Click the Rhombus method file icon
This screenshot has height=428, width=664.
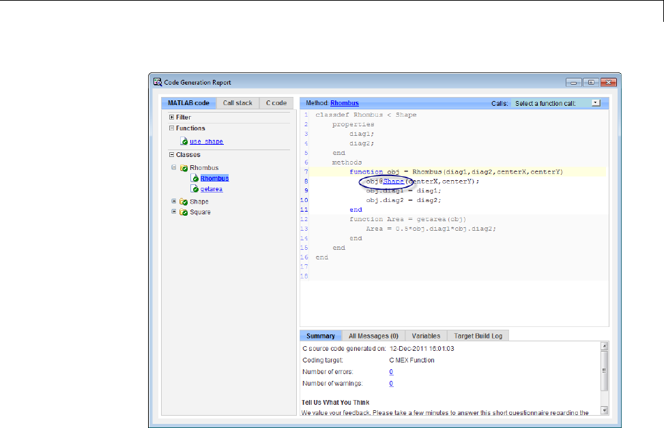[x=195, y=178]
